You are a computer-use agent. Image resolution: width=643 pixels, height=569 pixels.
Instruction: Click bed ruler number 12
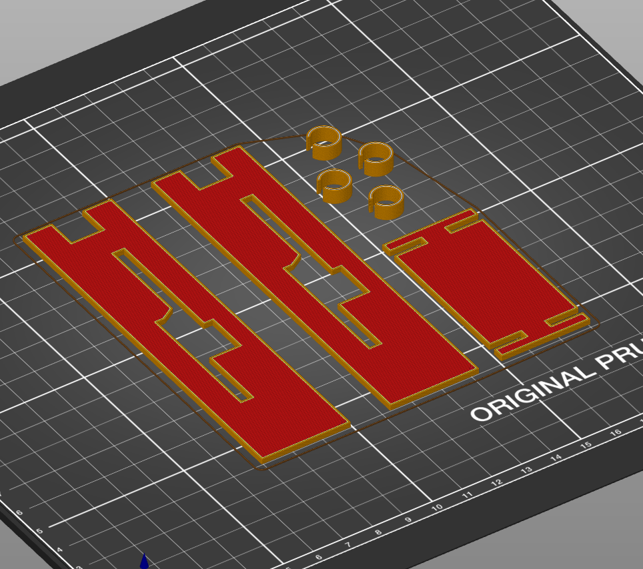[x=498, y=483]
